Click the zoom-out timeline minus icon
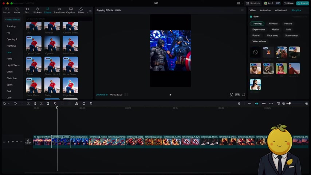This screenshot has height=175, width=311. 283,104
